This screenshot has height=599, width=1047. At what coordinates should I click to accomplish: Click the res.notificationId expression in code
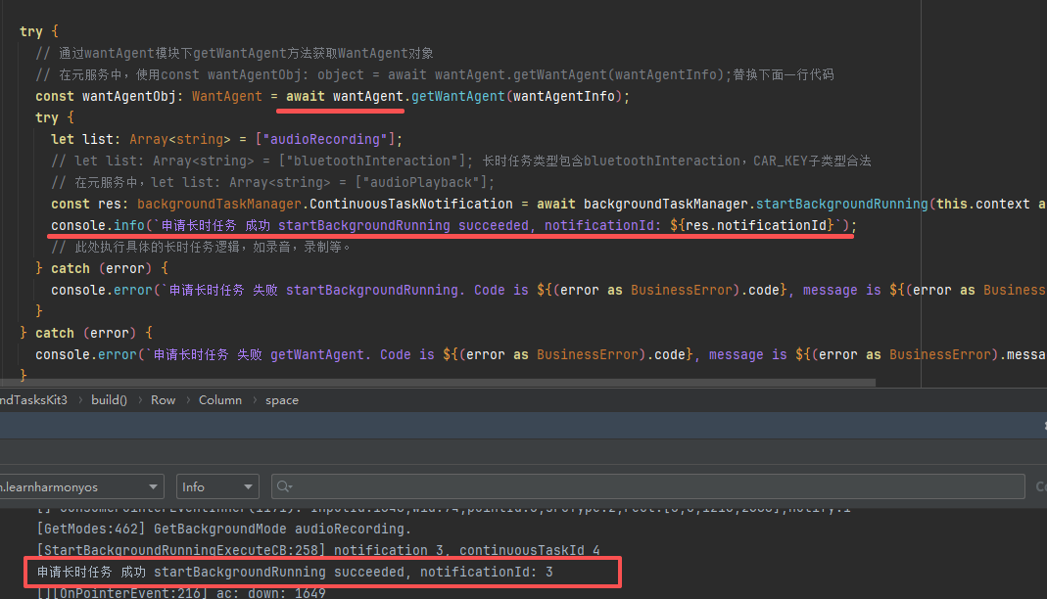pos(756,225)
